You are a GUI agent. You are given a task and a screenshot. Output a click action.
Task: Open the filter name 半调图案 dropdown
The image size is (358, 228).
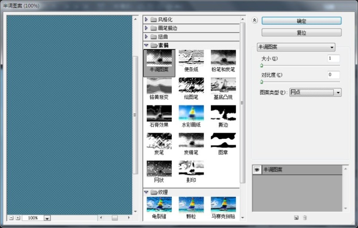[296, 47]
